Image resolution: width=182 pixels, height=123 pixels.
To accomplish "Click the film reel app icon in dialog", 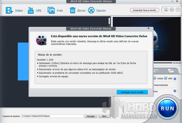I will [41, 40].
